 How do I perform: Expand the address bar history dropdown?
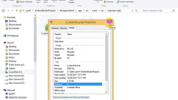coord(133,11)
